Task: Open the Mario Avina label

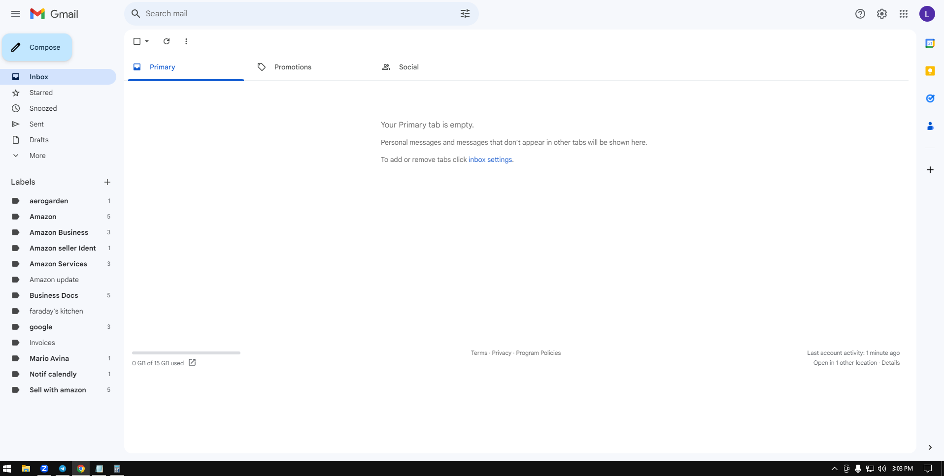Action: tap(58, 358)
